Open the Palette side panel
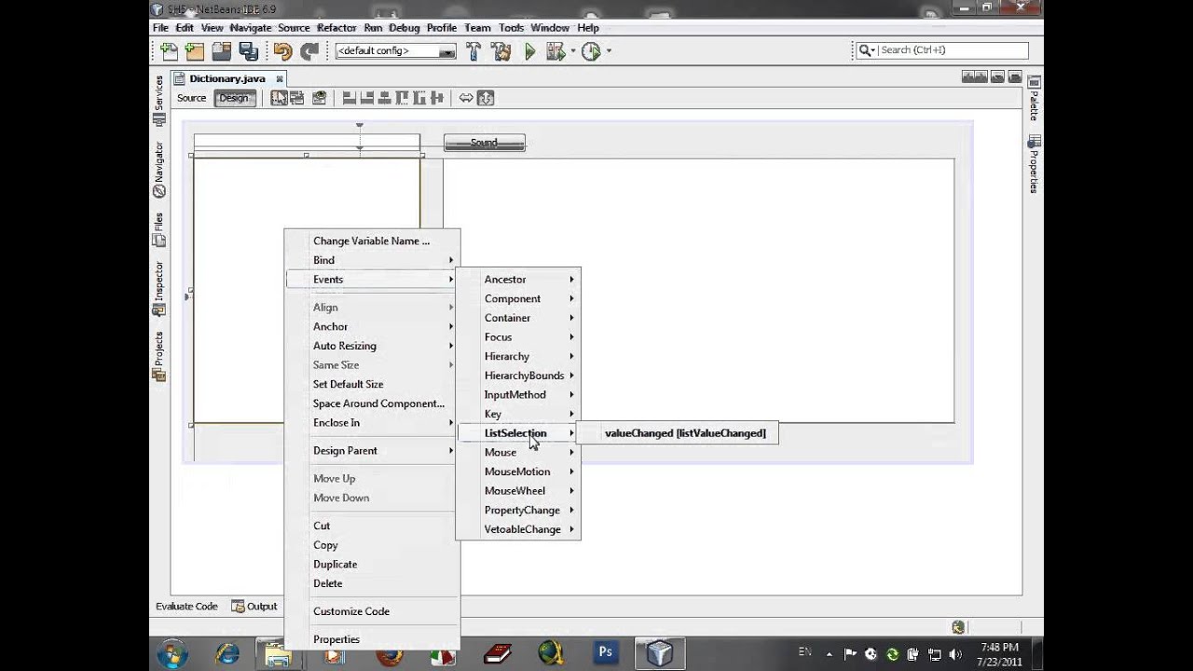Screen dimensions: 1193x671 pyautogui.click(x=1034, y=99)
